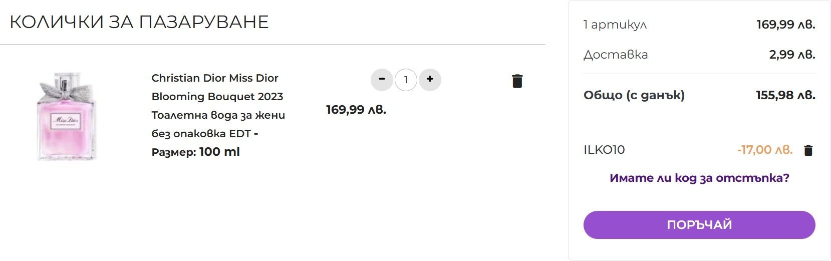Viewport: 831px width, 261px height.
Task: Click the summary subtotal 169,99 лв.
Action: 785,25
